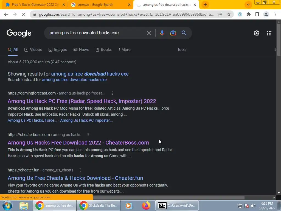Switch to the Slickdeals Chrome taskbar window
281x211 pixels.
(99, 206)
